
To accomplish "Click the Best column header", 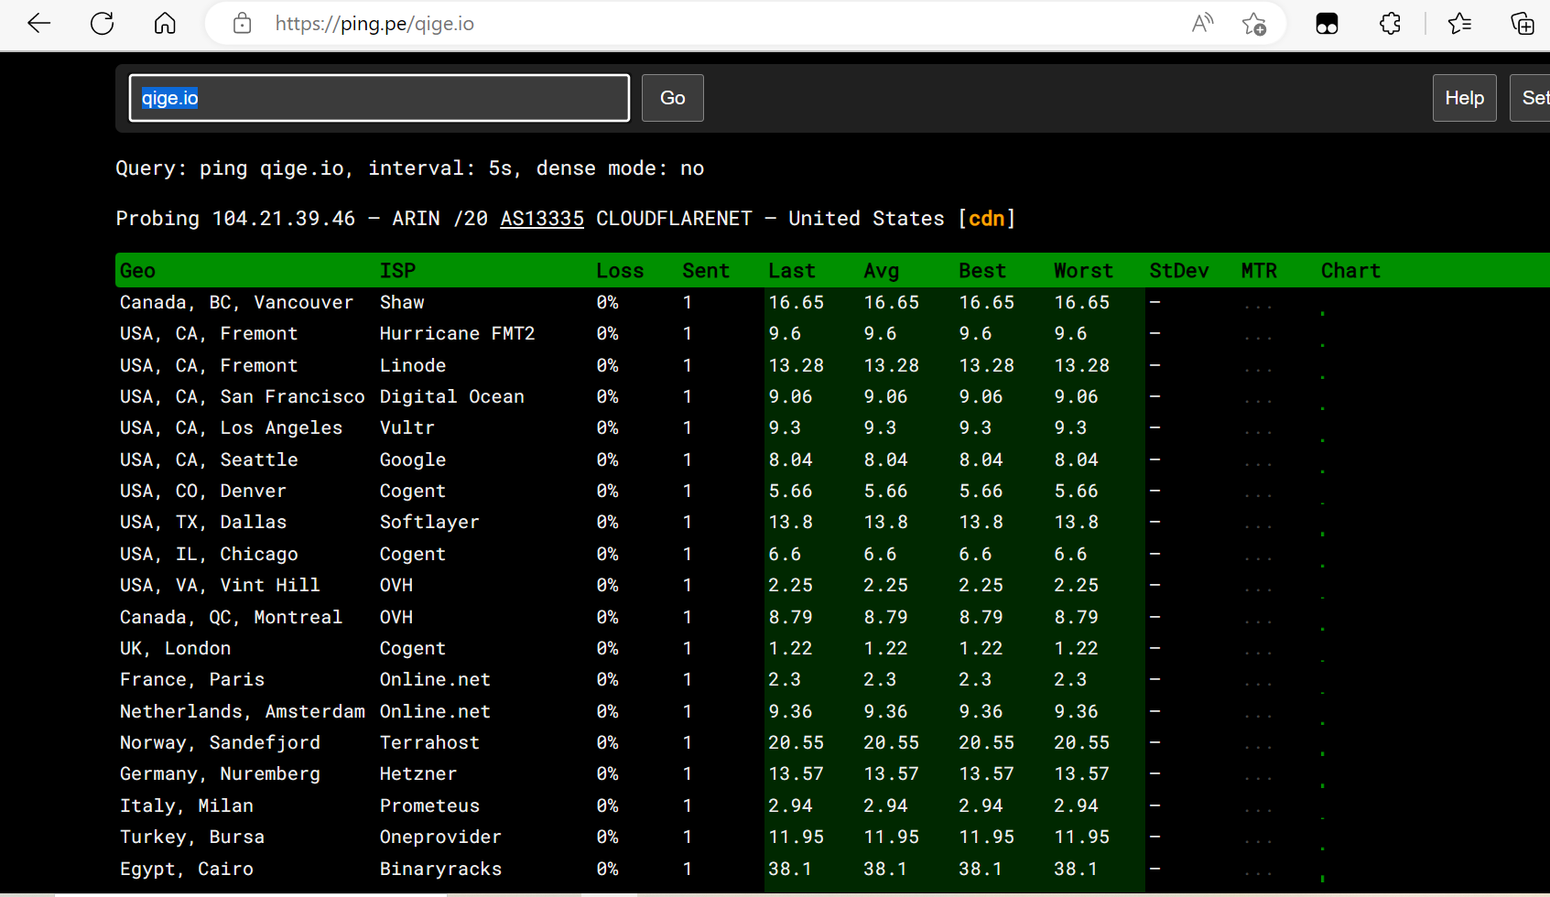I will pyautogui.click(x=982, y=271).
